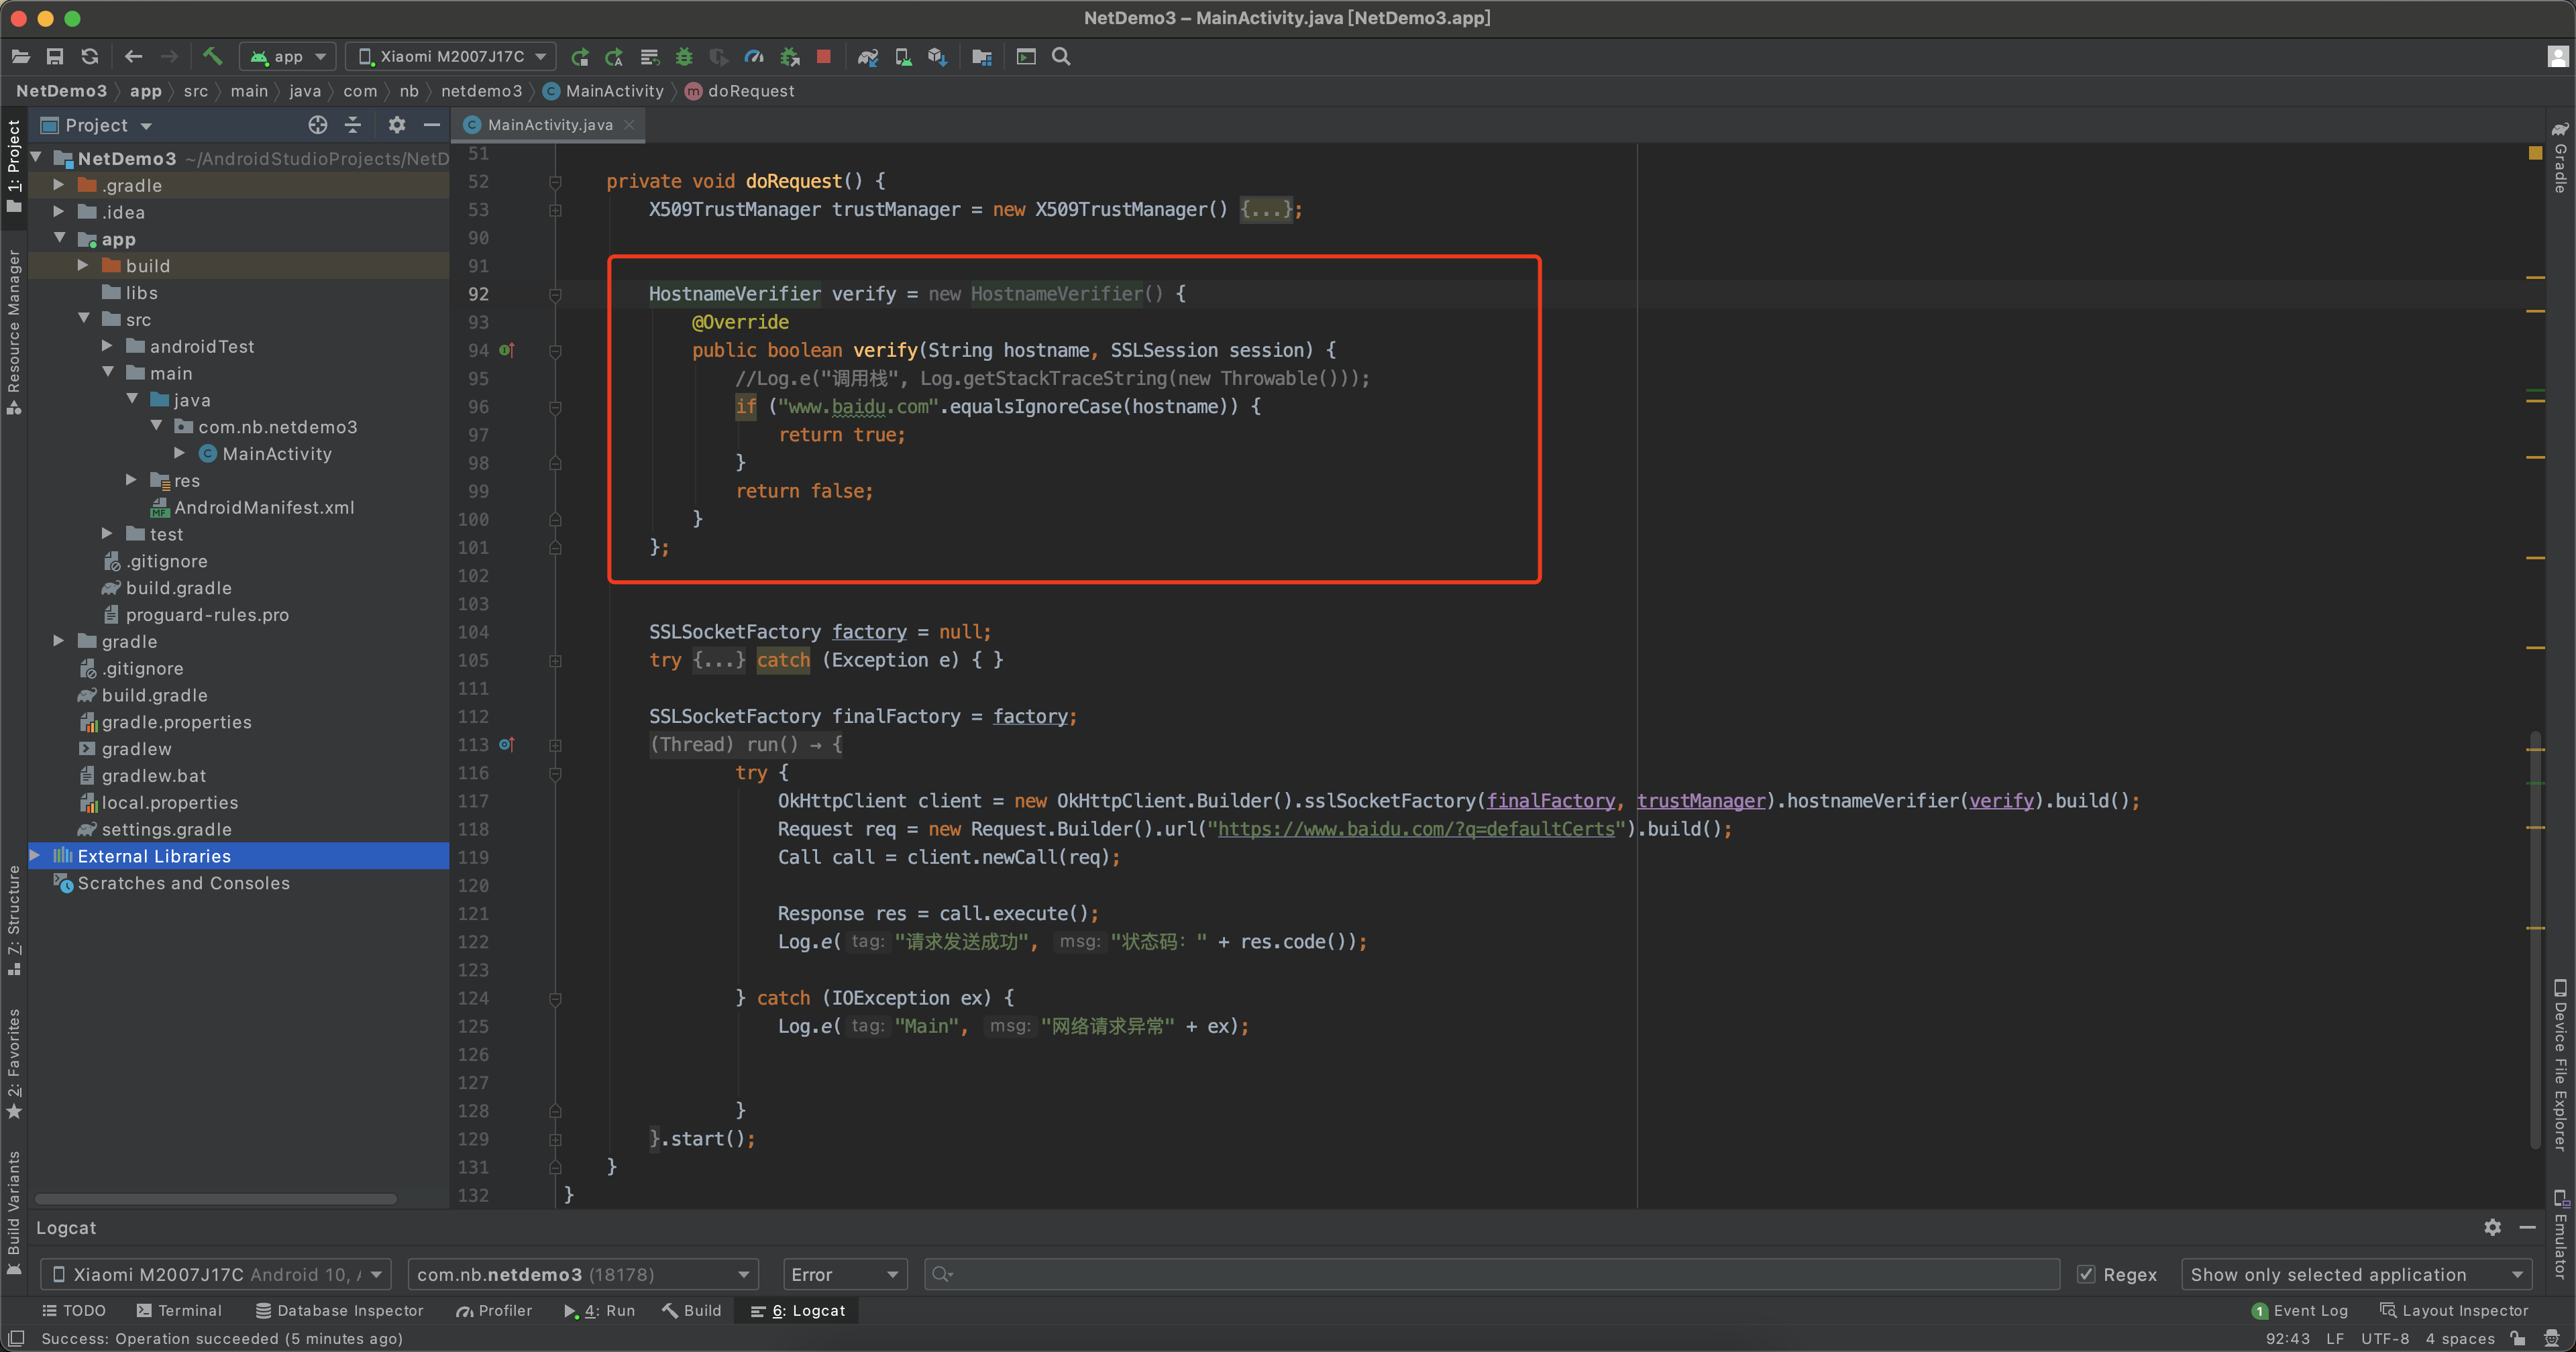Navigate forward with the right arrow
This screenshot has width=2576, height=1352.
169,57
